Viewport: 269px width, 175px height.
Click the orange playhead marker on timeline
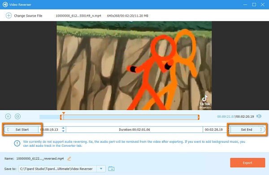[x=64, y=113]
